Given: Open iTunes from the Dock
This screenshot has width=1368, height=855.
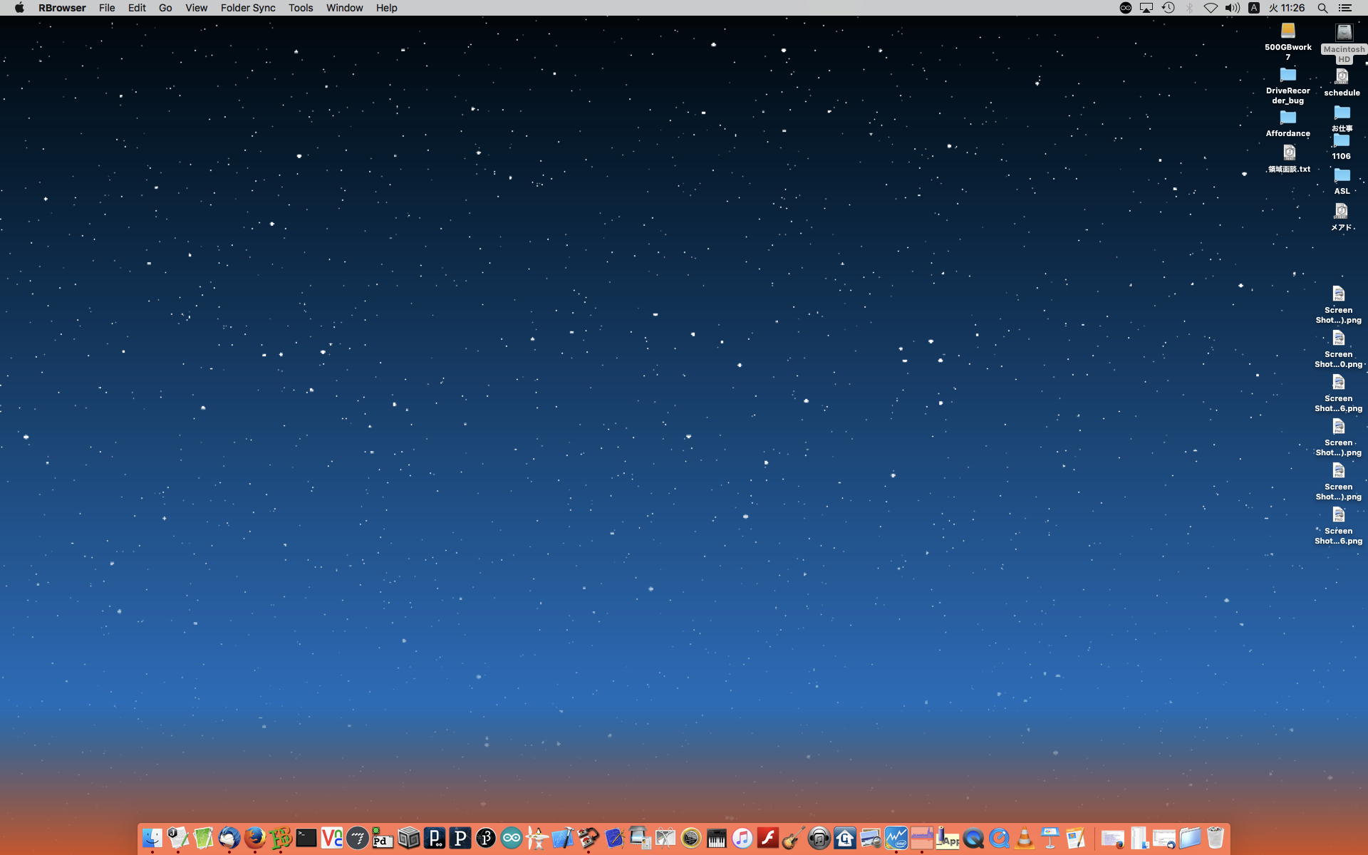Looking at the screenshot, I should click(x=742, y=838).
